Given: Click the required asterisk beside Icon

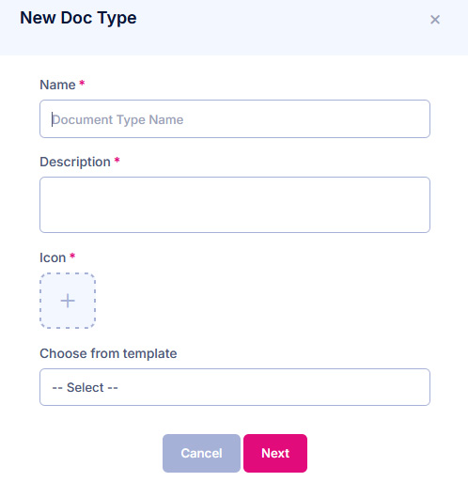Looking at the screenshot, I should (x=72, y=256).
